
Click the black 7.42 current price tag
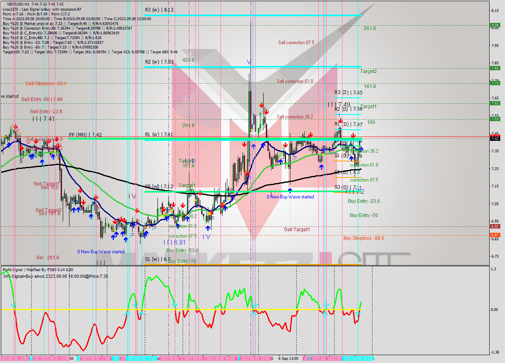[x=495, y=138]
